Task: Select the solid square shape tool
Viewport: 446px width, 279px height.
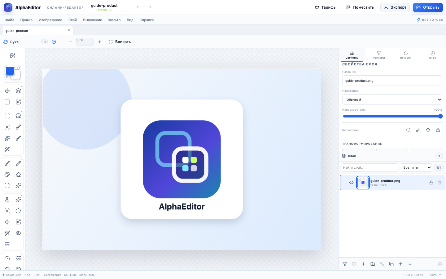Action: point(7,102)
